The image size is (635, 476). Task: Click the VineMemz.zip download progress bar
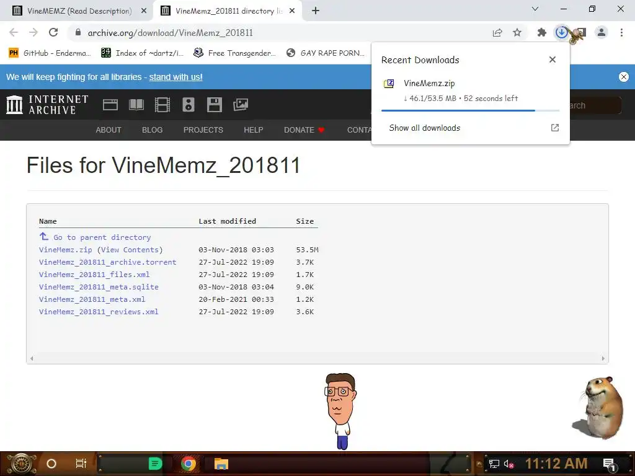(470, 110)
